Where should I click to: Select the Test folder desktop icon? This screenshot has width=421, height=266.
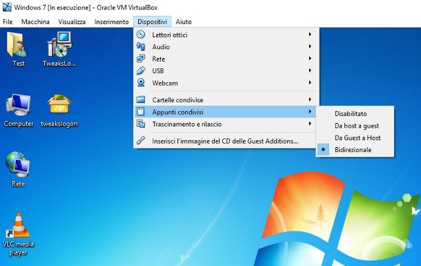(x=17, y=44)
